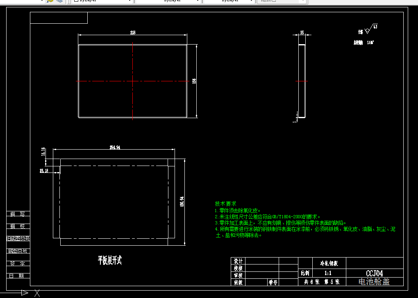Click requirement line 1 零件须去除氧化皮
Screen dimensions: 418x298
[238, 211]
